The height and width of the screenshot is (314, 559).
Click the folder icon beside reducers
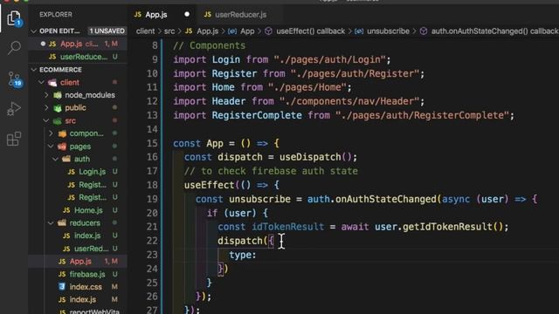click(x=62, y=223)
